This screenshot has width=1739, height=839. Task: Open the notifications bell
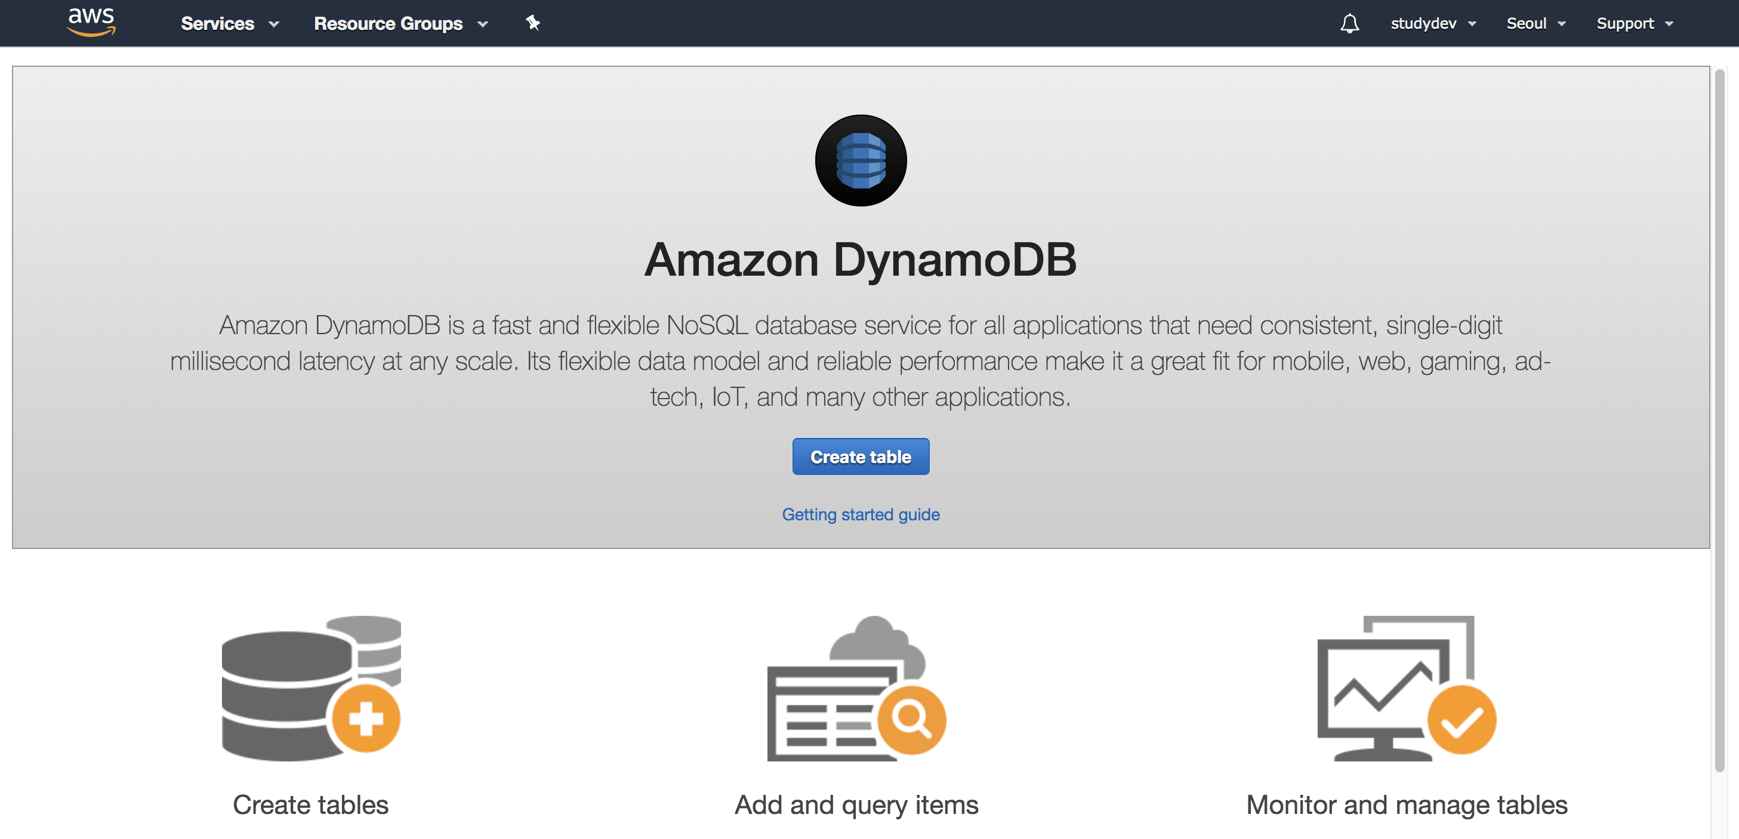(x=1349, y=24)
